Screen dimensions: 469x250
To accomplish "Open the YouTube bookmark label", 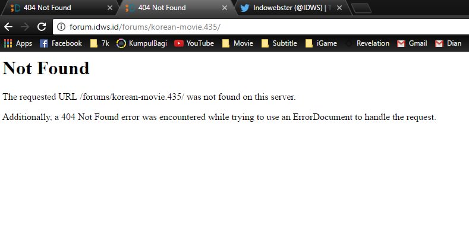I will (x=200, y=43).
